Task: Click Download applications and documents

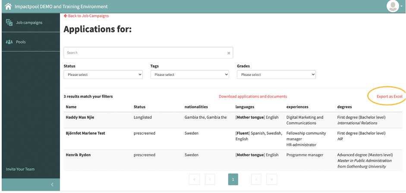Action: [253, 96]
